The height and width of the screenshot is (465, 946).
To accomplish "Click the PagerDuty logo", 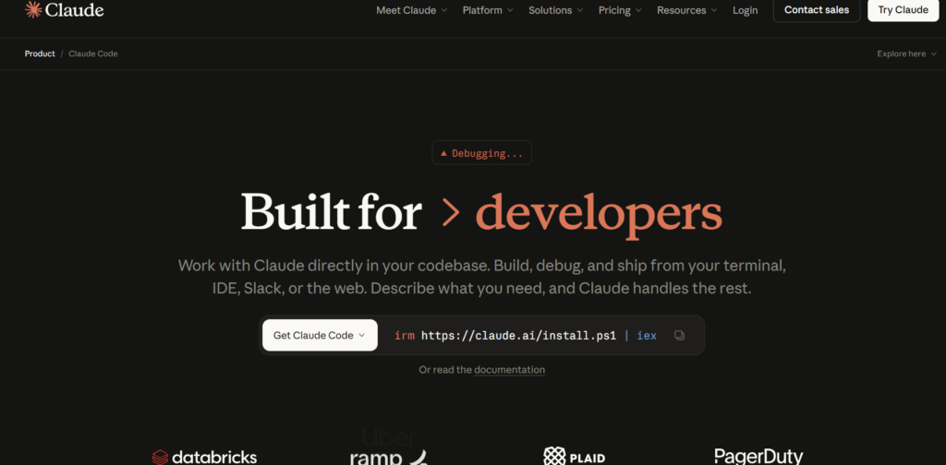I will pos(758,456).
